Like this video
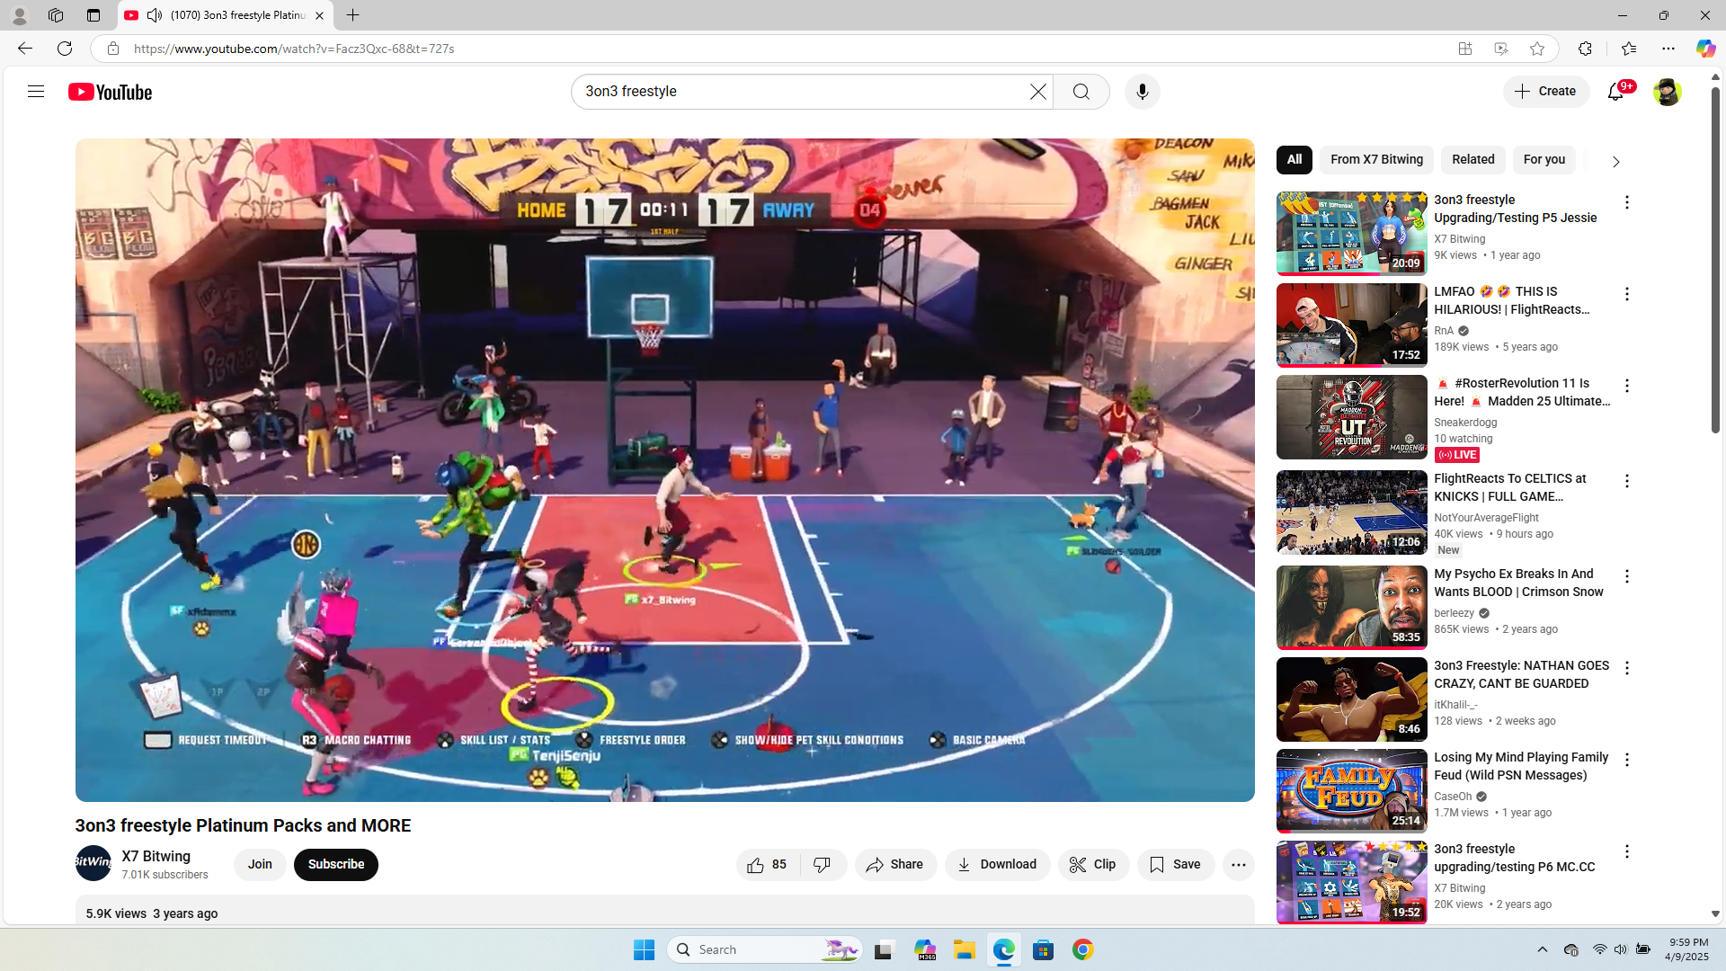The image size is (1726, 971). coord(768,865)
